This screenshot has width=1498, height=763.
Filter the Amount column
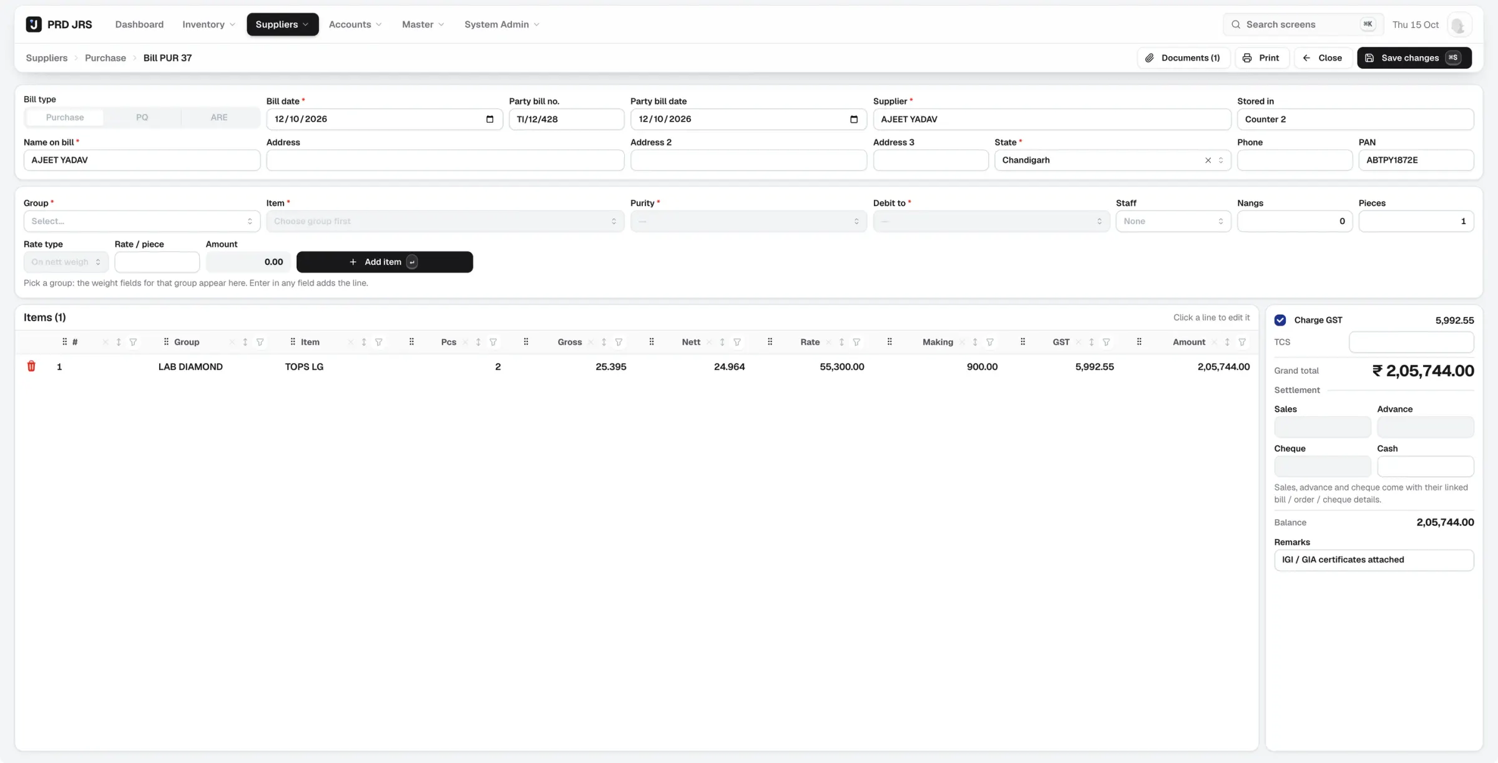tap(1242, 342)
